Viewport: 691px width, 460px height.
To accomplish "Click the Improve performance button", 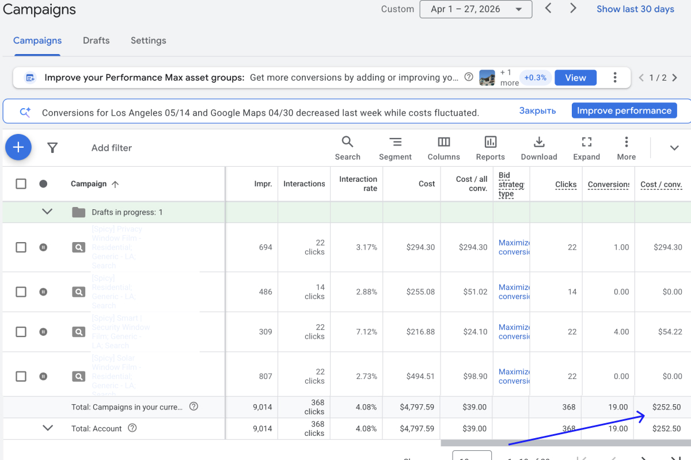I will point(624,110).
